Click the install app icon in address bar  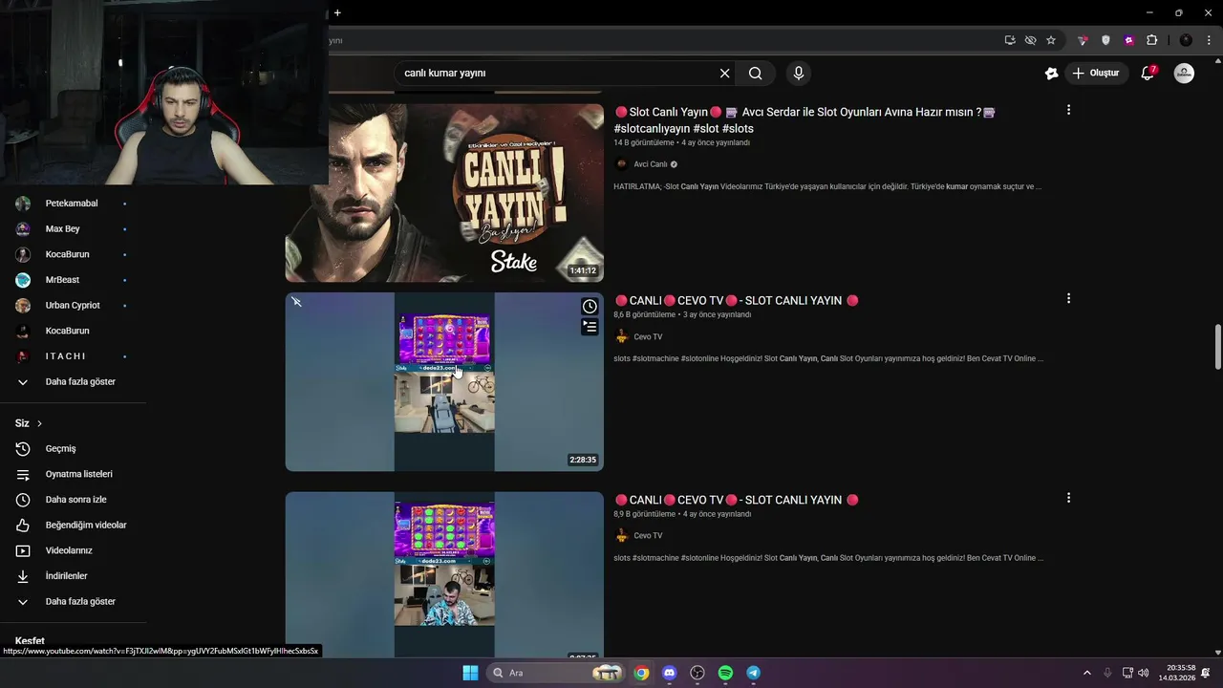pos(1010,40)
